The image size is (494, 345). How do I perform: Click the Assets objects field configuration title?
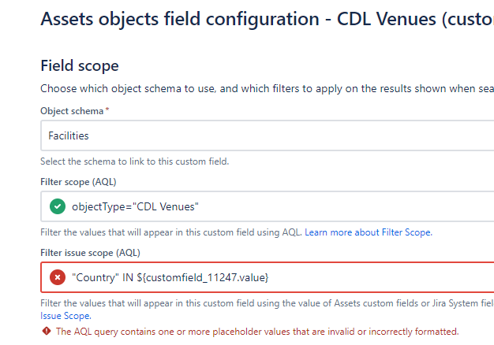pyautogui.click(x=268, y=19)
